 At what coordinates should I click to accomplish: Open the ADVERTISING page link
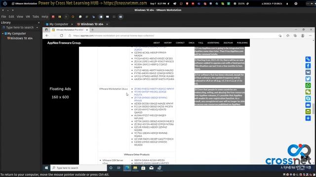213,43
